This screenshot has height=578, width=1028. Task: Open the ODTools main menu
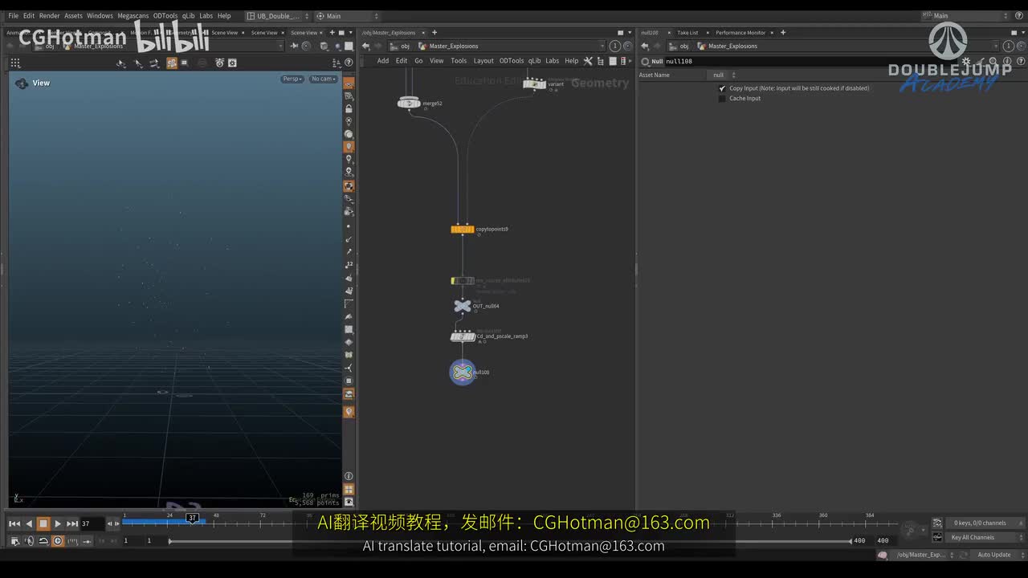[165, 15]
